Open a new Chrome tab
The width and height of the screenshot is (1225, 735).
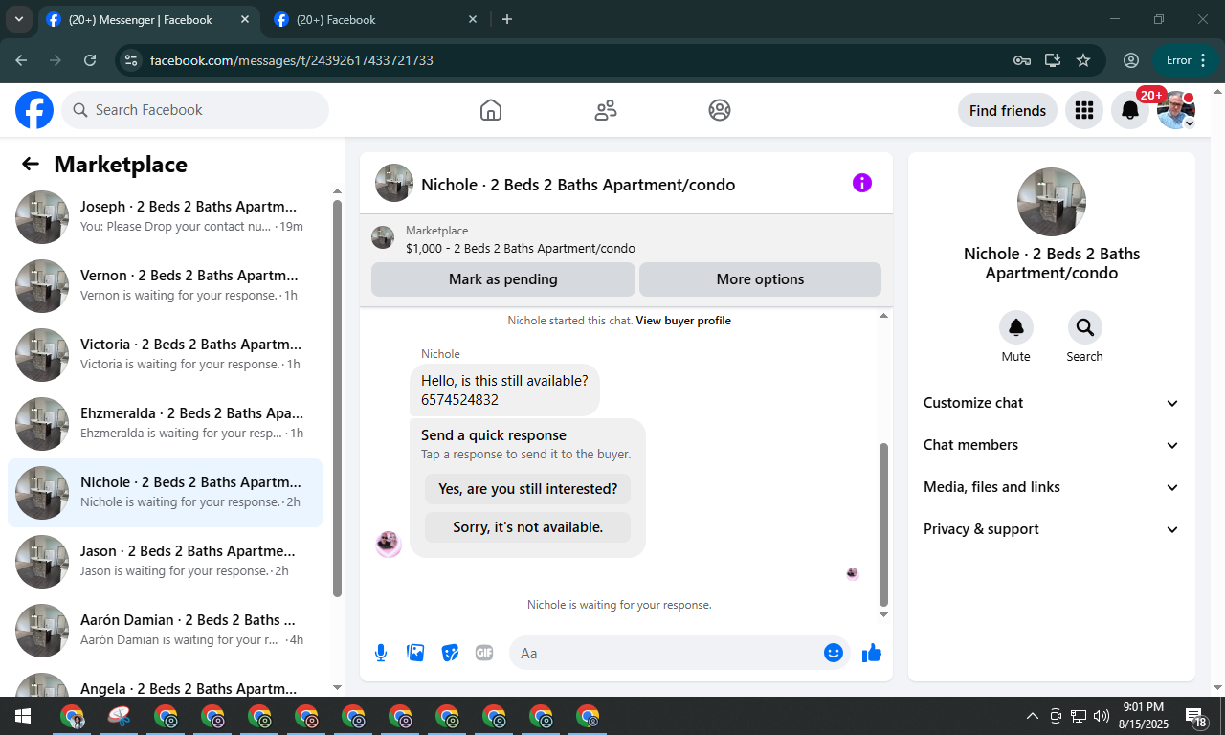point(507,19)
